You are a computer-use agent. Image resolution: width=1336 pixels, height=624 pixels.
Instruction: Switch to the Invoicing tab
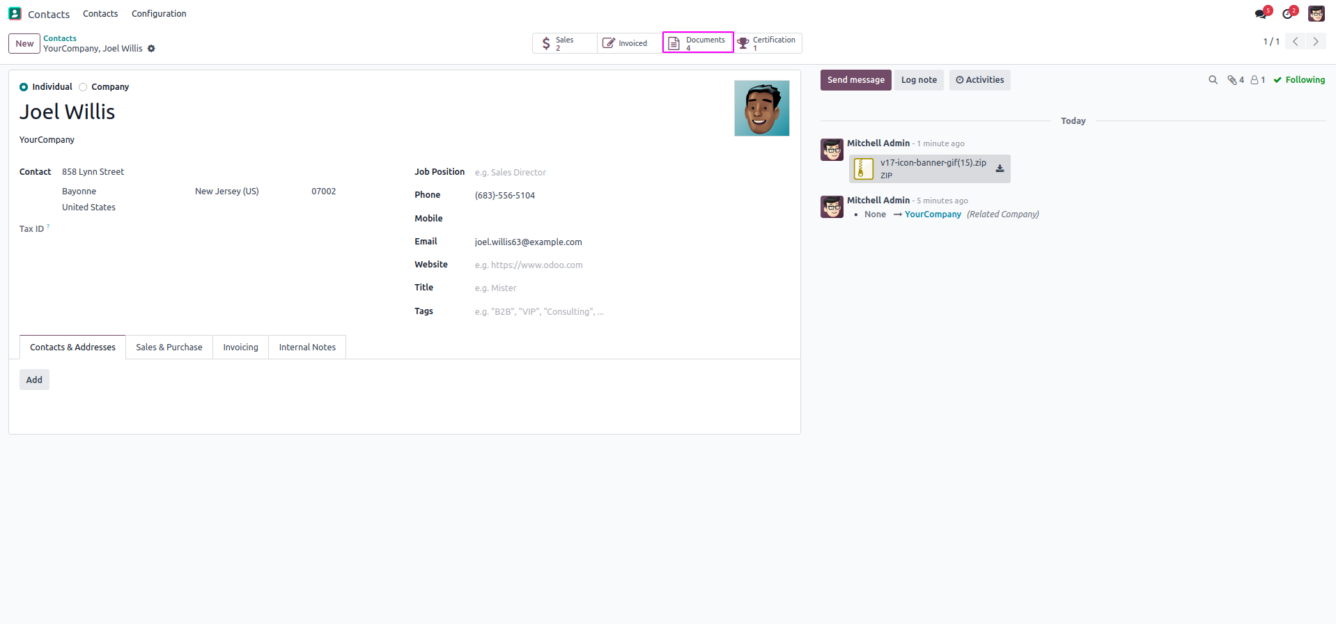(x=240, y=348)
